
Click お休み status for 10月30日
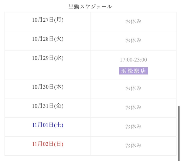(133, 88)
